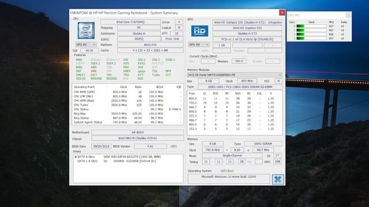Click the Intel HM170 (Skylake PCH-H) chipset field
369x207 pixels.
(138, 138)
